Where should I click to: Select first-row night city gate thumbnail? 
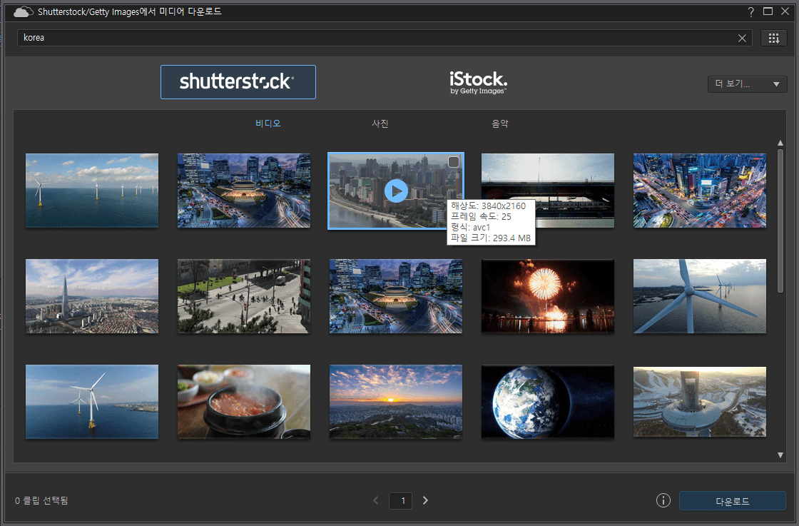[x=243, y=191]
